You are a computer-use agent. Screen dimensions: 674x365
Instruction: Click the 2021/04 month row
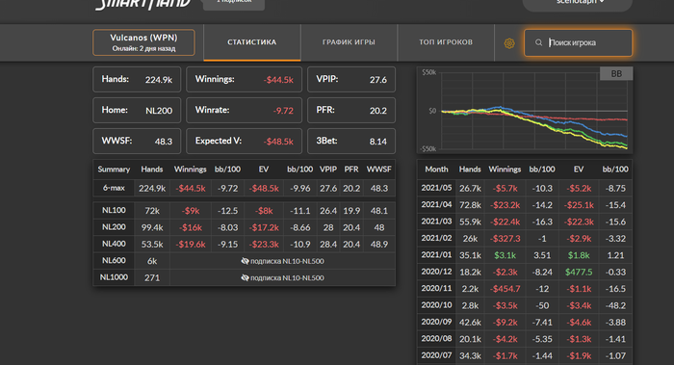[x=525, y=204]
